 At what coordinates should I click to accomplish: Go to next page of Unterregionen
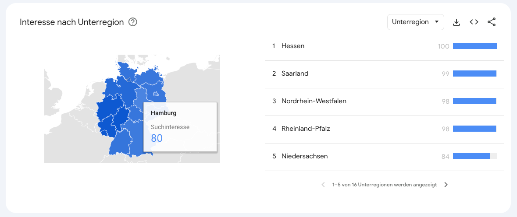tap(446, 185)
